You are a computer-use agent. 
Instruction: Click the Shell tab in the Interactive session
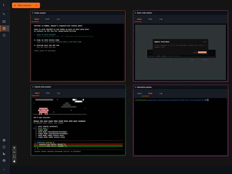tap(150, 93)
